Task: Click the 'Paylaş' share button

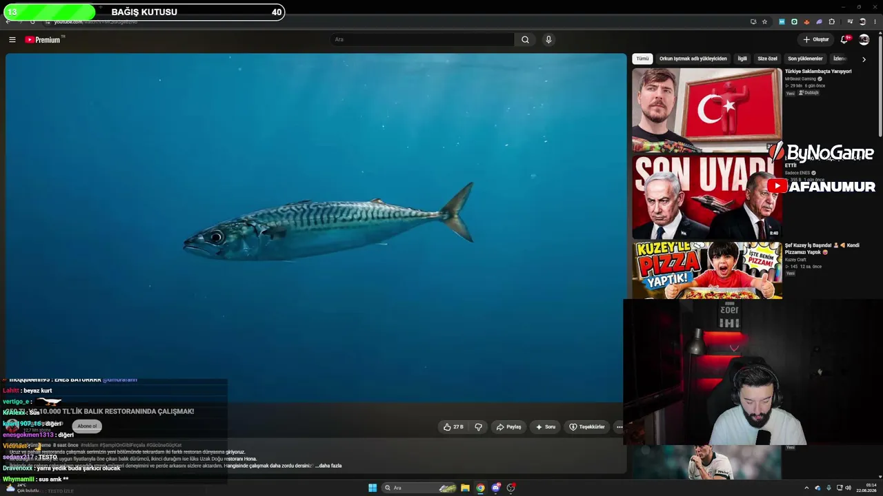Action: pos(508,427)
